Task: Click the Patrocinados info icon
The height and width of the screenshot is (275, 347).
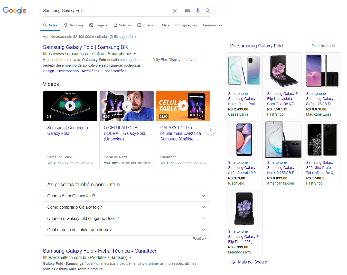Action: [333, 46]
